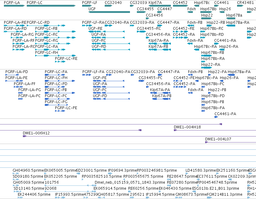This screenshot has height=199, width=256.
Task: Click the Hsp26 gene label
Action: (225, 9)
